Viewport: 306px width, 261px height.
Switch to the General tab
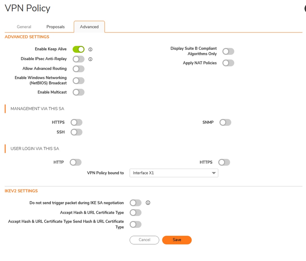(24, 27)
